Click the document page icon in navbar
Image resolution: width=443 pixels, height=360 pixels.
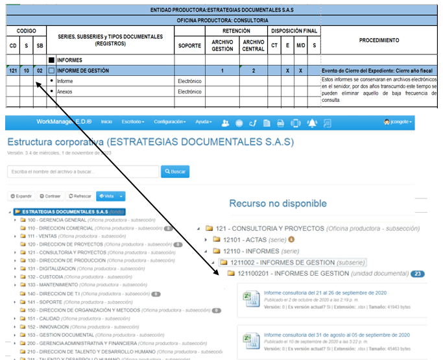[267, 123]
